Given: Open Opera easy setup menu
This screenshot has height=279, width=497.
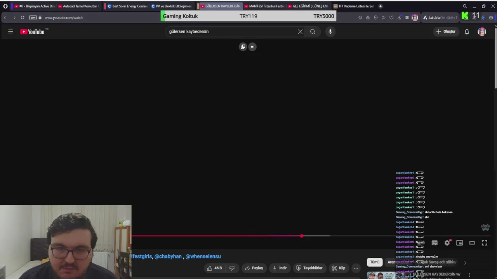Looking at the screenshot, I should (x=407, y=17).
